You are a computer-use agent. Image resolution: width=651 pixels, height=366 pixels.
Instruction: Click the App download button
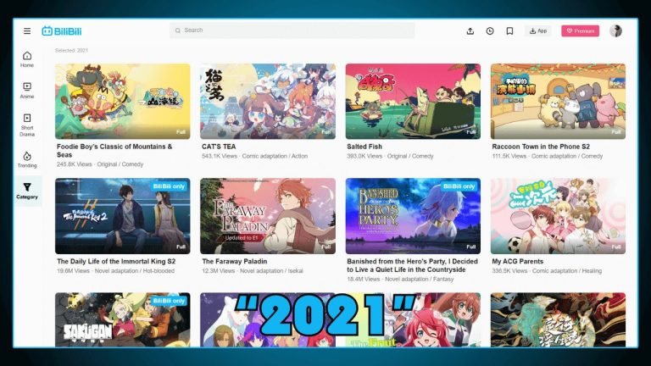click(537, 30)
